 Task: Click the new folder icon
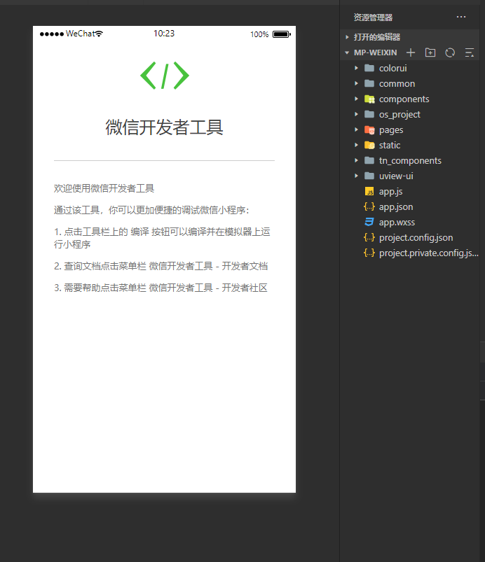click(430, 52)
